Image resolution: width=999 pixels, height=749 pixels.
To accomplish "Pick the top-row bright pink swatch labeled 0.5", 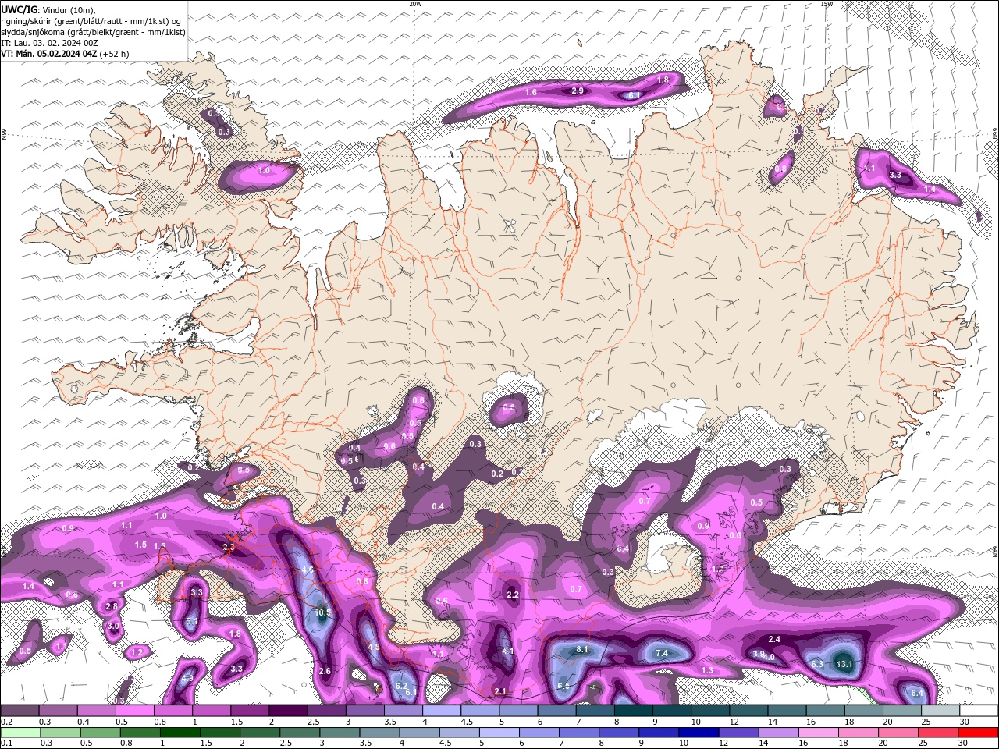I will [135, 710].
